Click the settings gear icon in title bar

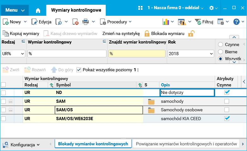(211, 8)
